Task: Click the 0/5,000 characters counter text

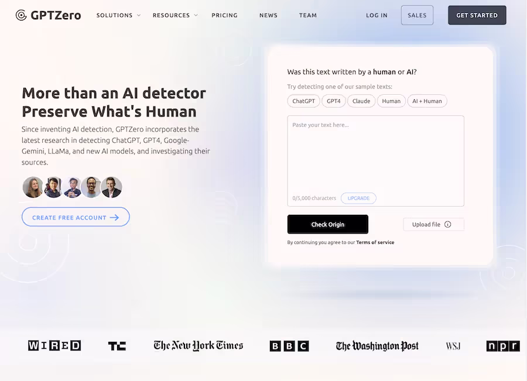Action: point(314,198)
